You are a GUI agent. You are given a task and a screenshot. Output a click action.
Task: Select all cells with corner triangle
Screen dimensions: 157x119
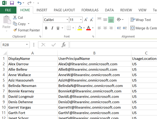point(5,53)
